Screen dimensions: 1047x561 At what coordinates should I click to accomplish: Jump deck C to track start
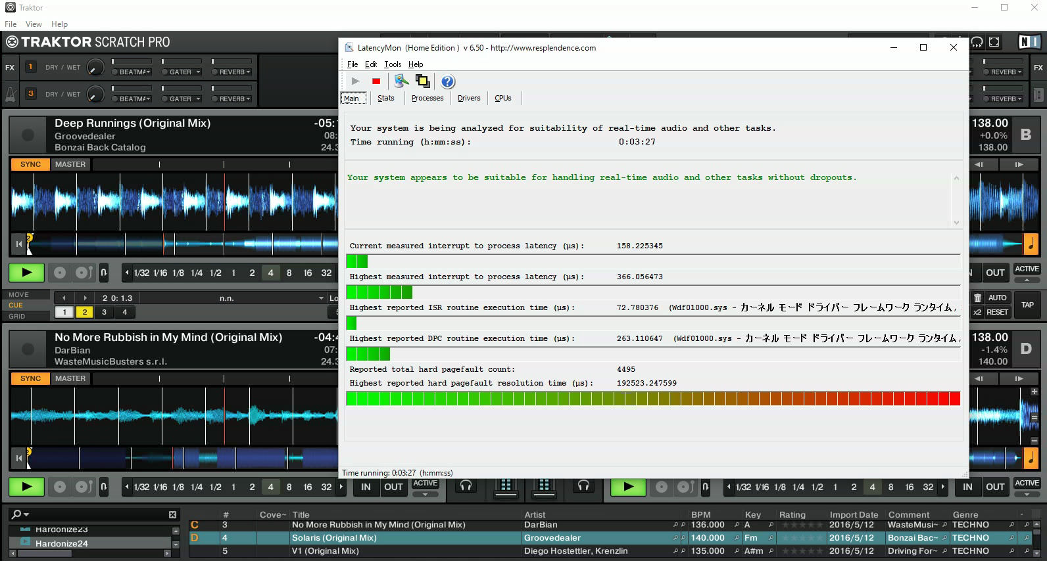tap(19, 458)
